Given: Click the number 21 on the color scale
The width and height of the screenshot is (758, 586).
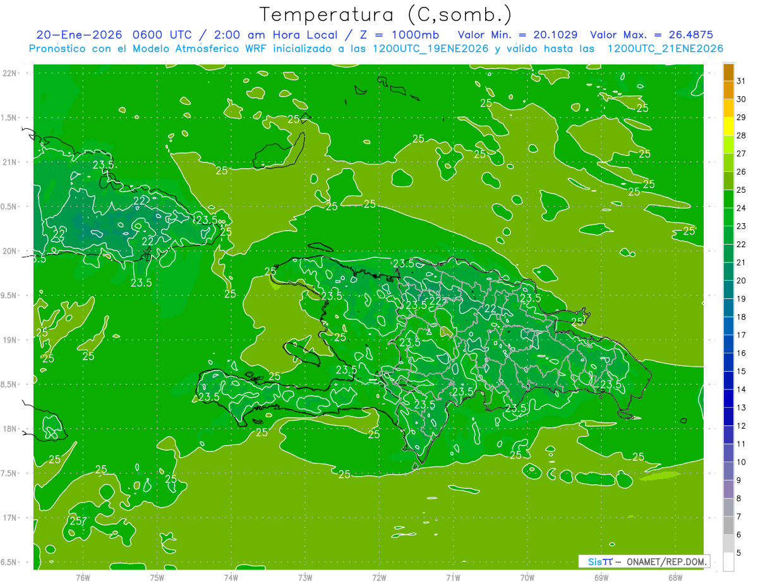Looking at the screenshot, I should (742, 262).
